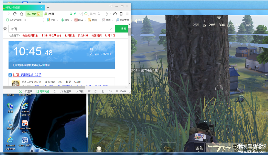Image resolution: width=268 pixels, height=155 pixels.
Task: Click the 翻译 translate icon
Action: pos(76,20)
